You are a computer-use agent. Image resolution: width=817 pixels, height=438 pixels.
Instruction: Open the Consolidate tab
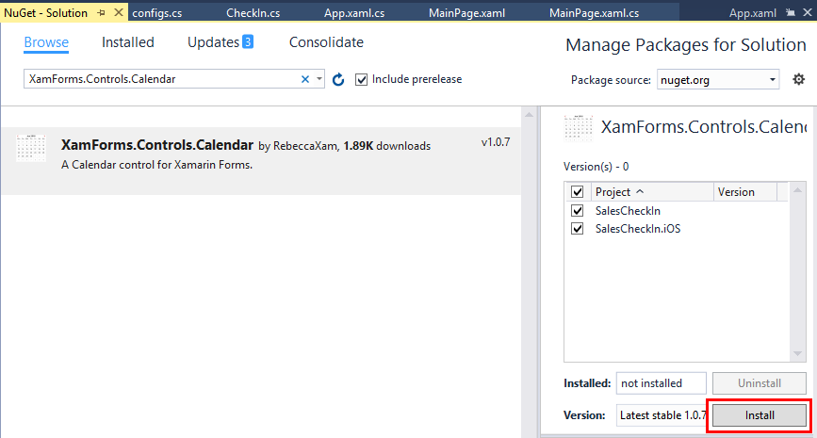(x=326, y=42)
